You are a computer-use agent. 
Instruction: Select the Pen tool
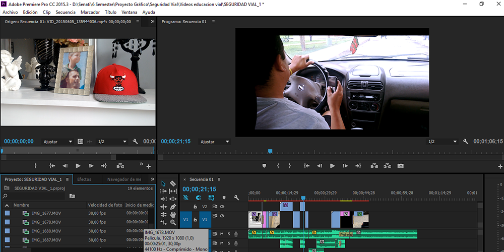(173, 207)
